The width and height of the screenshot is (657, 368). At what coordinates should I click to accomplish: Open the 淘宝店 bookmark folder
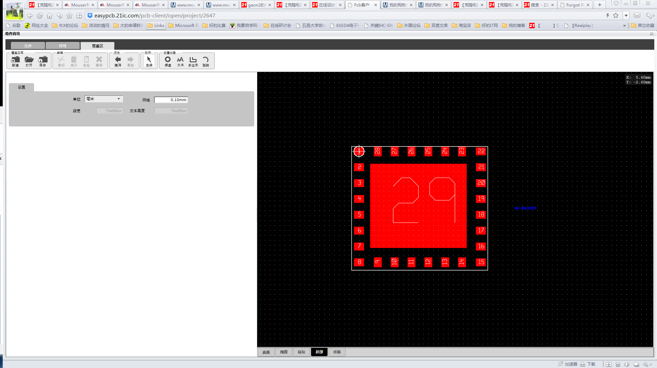[461, 26]
